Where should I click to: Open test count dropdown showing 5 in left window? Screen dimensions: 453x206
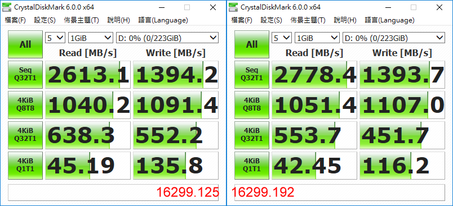coord(55,38)
